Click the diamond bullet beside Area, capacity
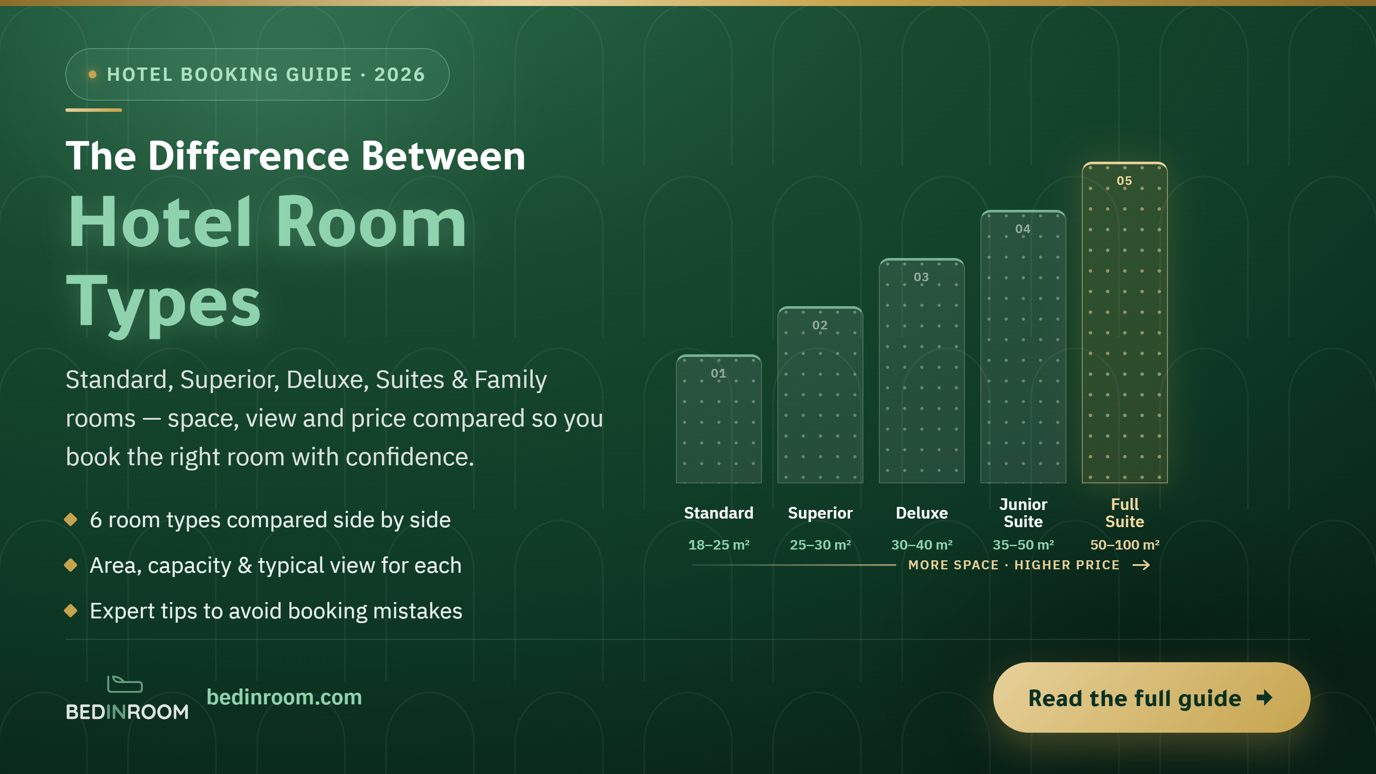Screen dimensions: 1376x774 pos(71,565)
